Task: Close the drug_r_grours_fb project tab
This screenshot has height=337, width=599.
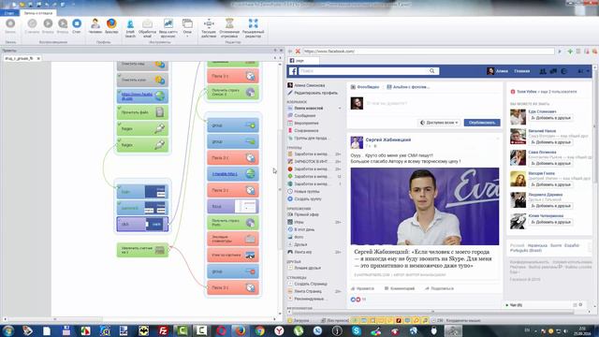Action: 38,58
